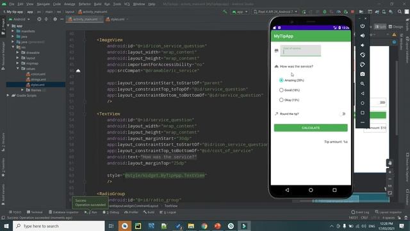Expand Gradle Scripts node
Image resolution: width=410 pixels, height=231 pixels.
click(x=8, y=96)
